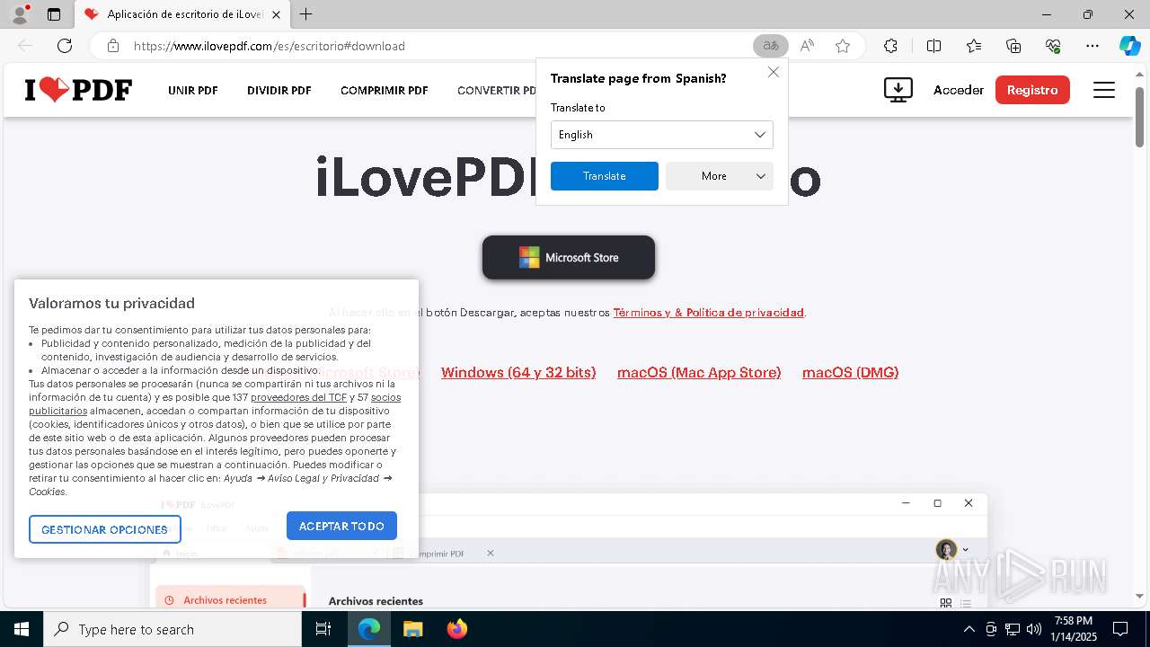Click macOS (DMG) link
The width and height of the screenshot is (1150, 647).
coord(850,372)
